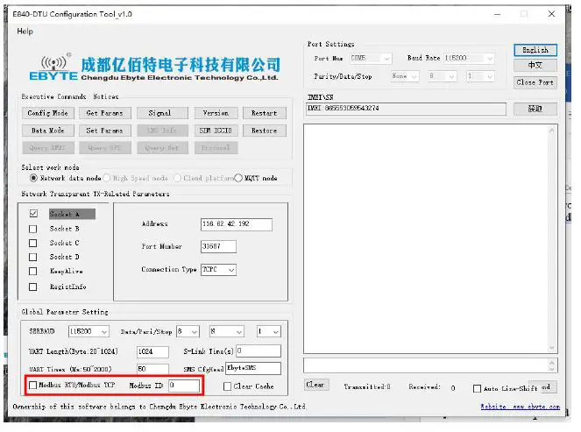The height and width of the screenshot is (432, 581).
Task: Enable the RegistInfo checkbox
Action: click(x=33, y=287)
